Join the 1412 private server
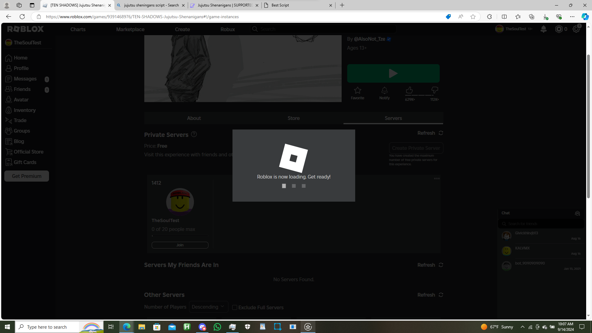Viewport: 592px width, 333px height. [180, 245]
